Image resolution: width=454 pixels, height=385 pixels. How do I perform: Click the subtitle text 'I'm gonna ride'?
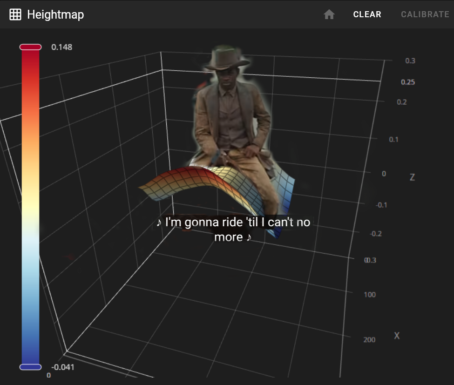[204, 223]
